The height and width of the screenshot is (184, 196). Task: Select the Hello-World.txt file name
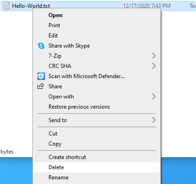(x=31, y=6)
